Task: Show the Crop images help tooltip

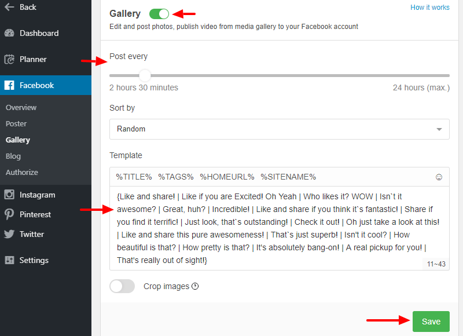Action: tap(195, 286)
